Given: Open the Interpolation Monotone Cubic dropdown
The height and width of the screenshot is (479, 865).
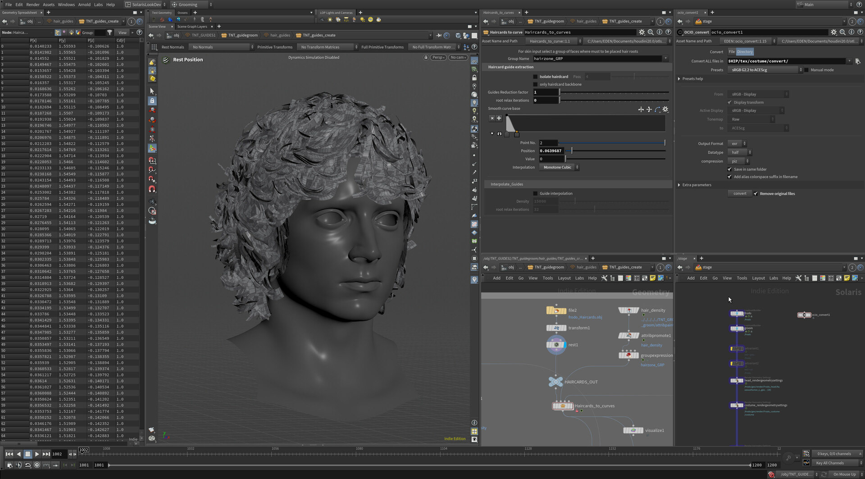Looking at the screenshot, I should tap(559, 168).
